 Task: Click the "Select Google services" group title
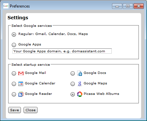tap(32, 26)
